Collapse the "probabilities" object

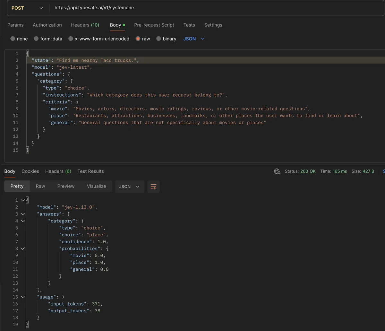pos(22,248)
